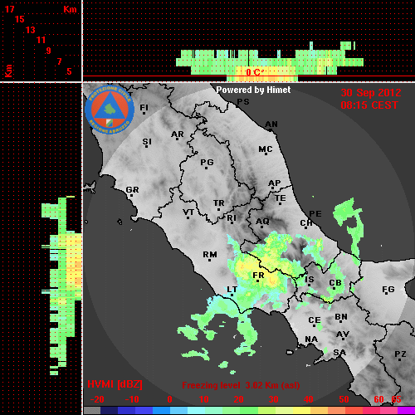Click the '15' altitude tick label
Screen dimensions: 415x415
(20, 19)
